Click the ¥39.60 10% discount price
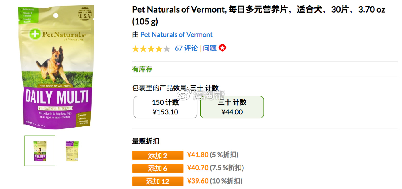Image resolution: width=402 pixels, height=189 pixels. [x=198, y=181]
